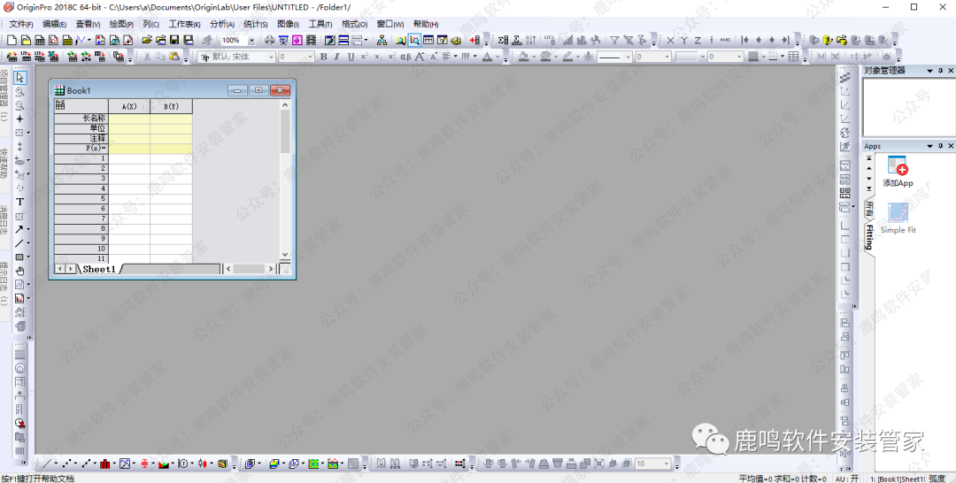
Task: Toggle Underline formatting button
Action: (x=351, y=57)
